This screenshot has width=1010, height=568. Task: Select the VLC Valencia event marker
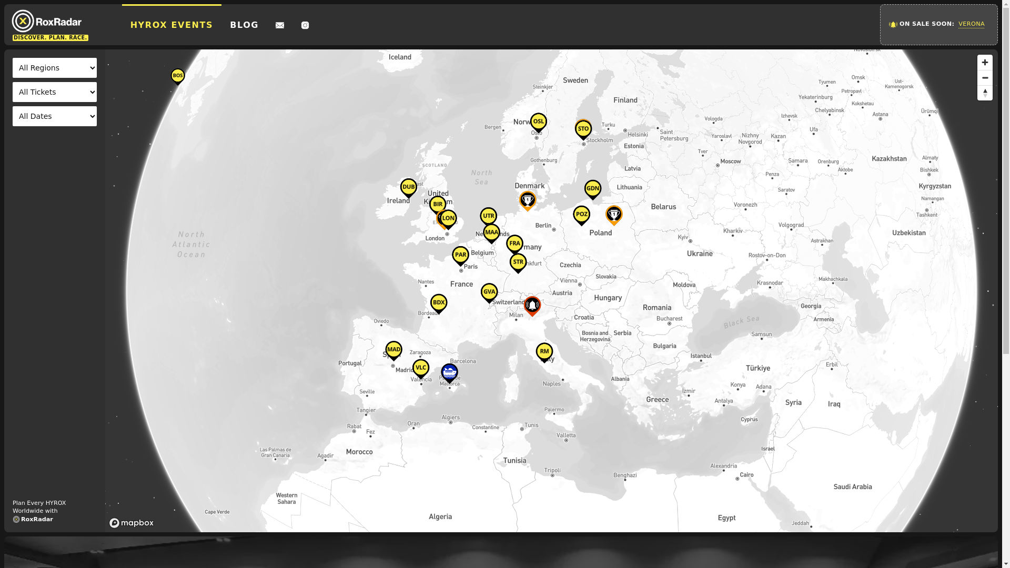coord(420,369)
